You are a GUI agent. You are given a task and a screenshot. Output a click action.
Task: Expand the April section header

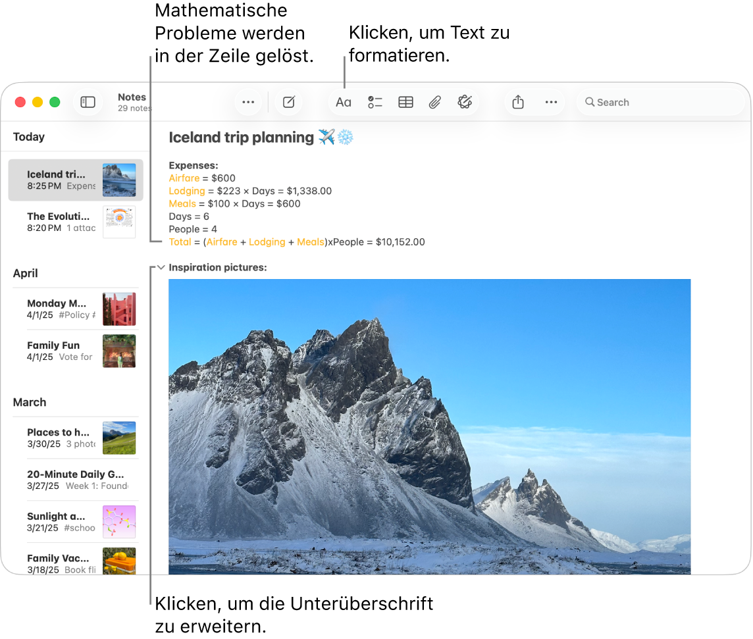pos(26,273)
